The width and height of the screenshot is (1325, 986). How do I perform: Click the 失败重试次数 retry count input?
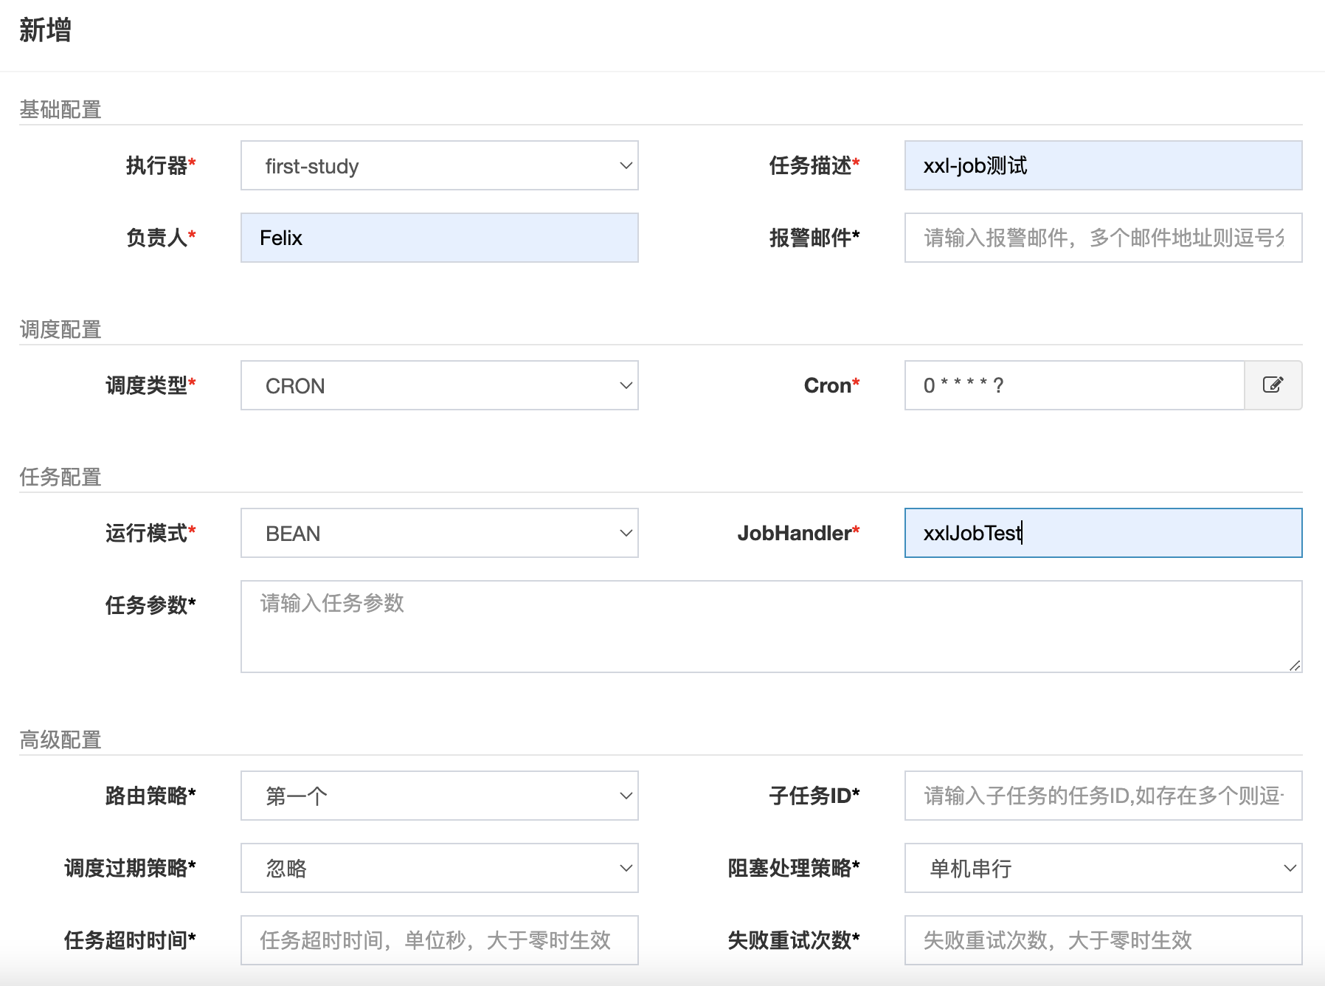click(x=1101, y=940)
